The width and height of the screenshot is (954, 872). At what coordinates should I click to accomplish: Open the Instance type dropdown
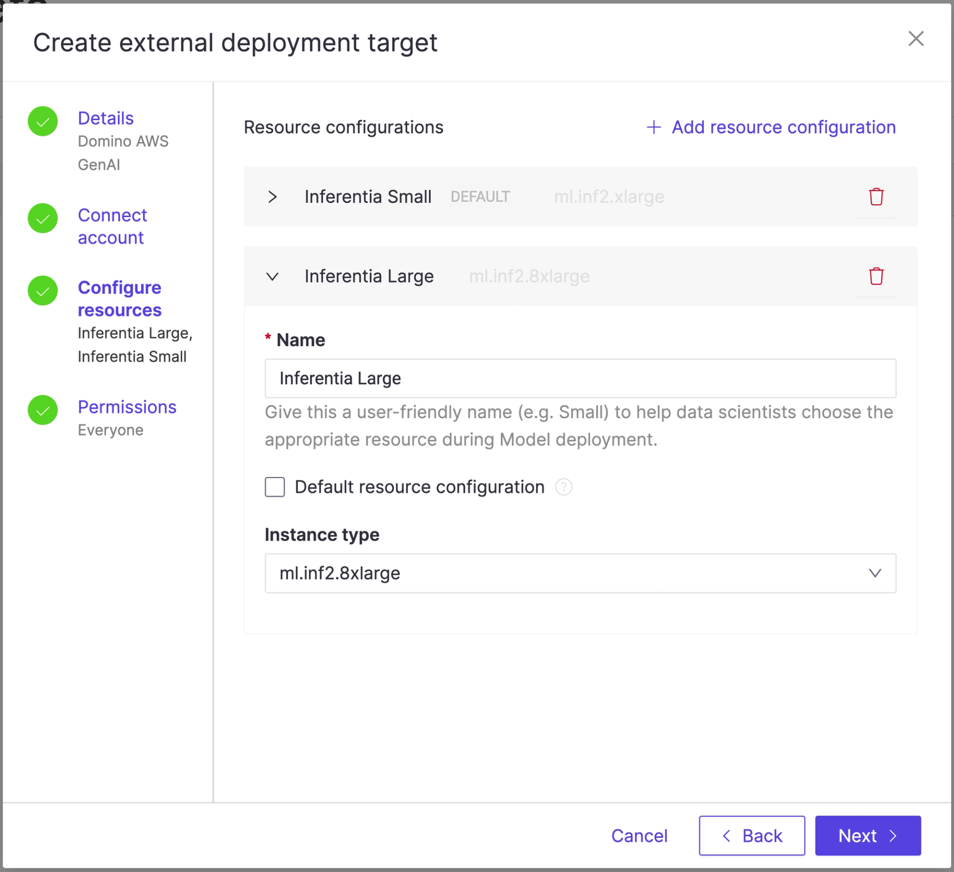(x=580, y=573)
